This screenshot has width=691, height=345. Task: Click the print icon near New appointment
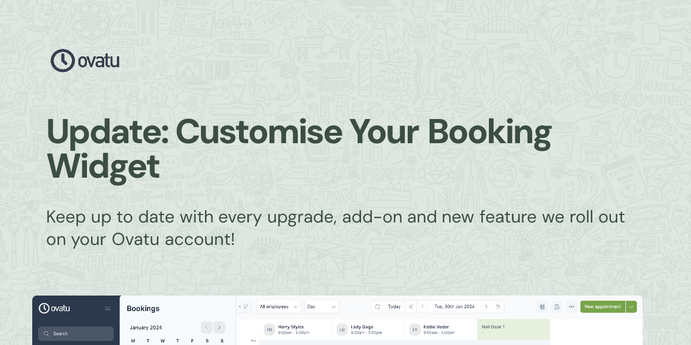[542, 306]
